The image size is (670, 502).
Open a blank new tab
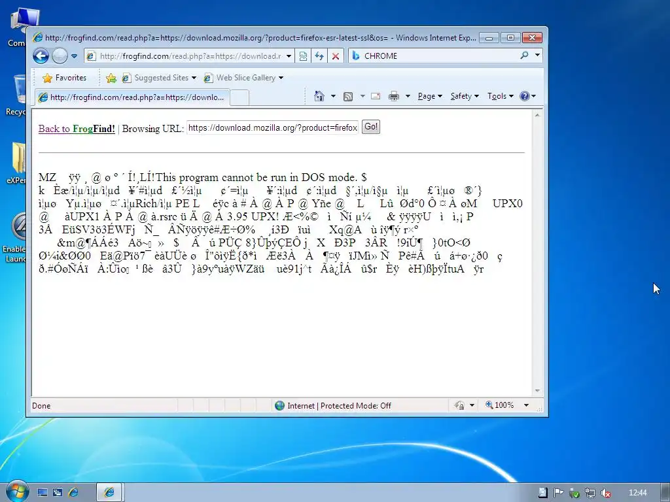coord(239,98)
